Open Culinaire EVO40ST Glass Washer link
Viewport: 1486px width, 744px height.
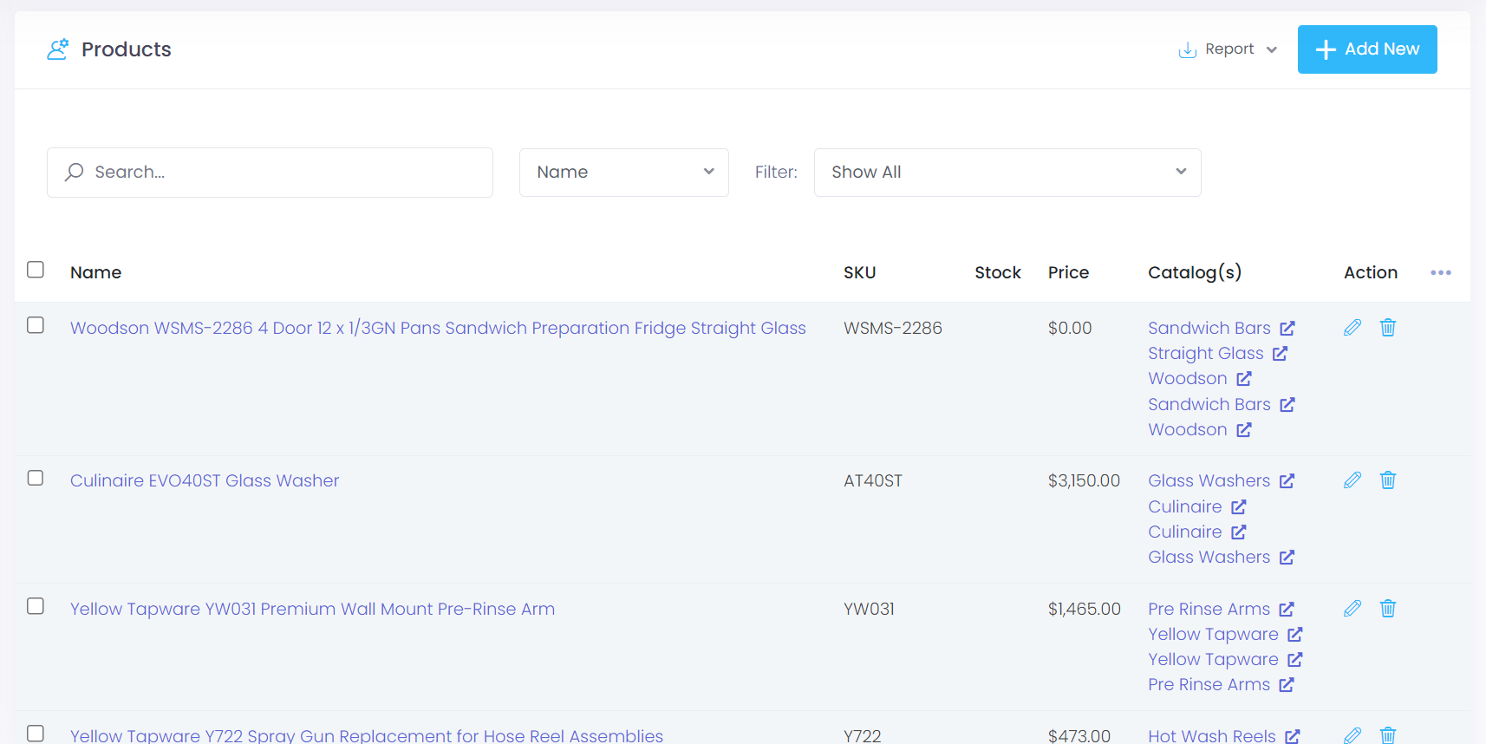pyautogui.click(x=205, y=480)
